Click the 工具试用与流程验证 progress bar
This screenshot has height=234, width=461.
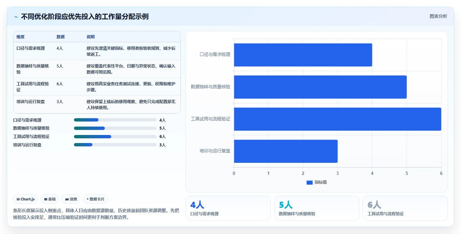tap(115, 137)
